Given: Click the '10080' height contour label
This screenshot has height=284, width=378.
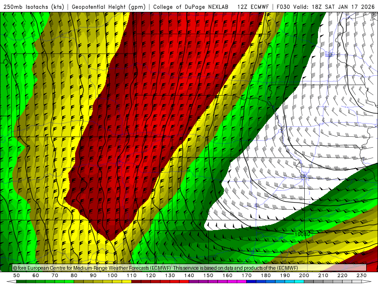Looking at the screenshot, I should click(302, 234).
